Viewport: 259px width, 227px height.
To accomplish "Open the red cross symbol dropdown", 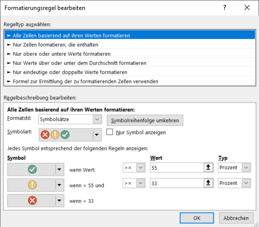I will [59, 201].
